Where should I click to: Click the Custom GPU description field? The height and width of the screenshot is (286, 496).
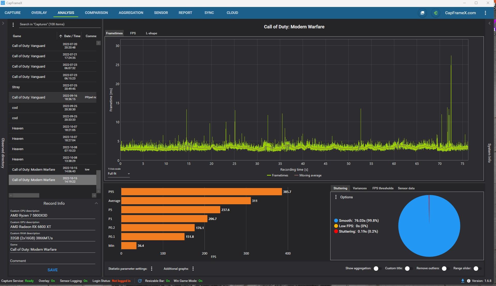point(53,227)
